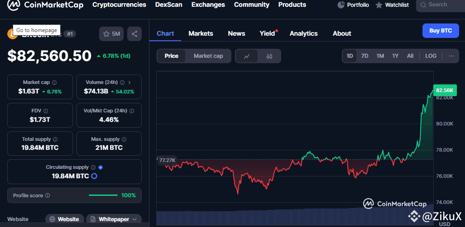The width and height of the screenshot is (465, 227).
Task: Open the Watchlist star icon
Action: [379, 5]
